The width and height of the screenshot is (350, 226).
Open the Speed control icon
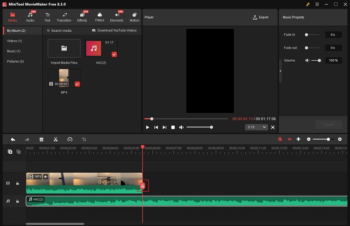point(70,139)
